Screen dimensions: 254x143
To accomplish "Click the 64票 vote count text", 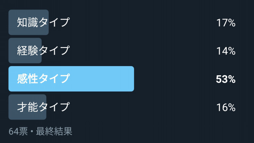I will [18, 131].
